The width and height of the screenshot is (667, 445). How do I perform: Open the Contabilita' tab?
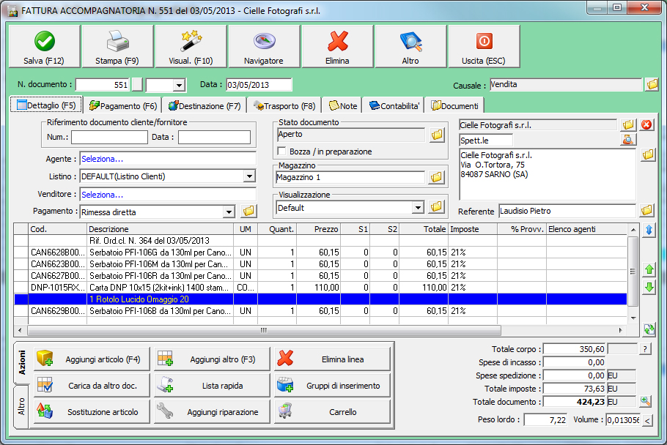tap(394, 106)
